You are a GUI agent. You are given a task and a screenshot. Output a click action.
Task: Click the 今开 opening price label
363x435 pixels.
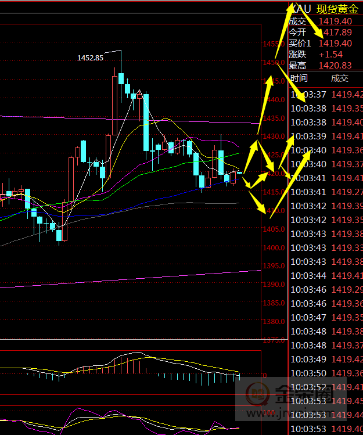click(x=297, y=33)
